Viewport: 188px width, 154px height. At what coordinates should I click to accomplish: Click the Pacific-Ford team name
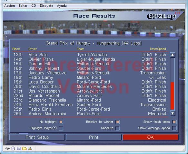(x=89, y=114)
